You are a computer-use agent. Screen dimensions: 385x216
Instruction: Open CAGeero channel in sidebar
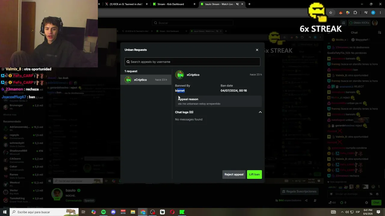23,160
